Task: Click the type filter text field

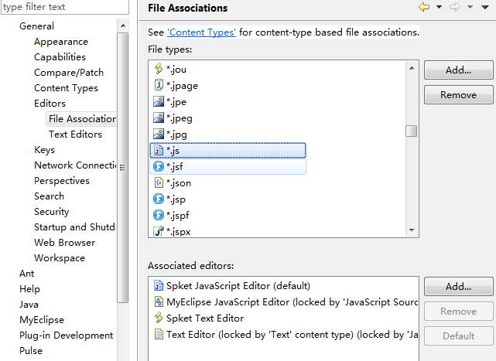Action: pyautogui.click(x=63, y=7)
